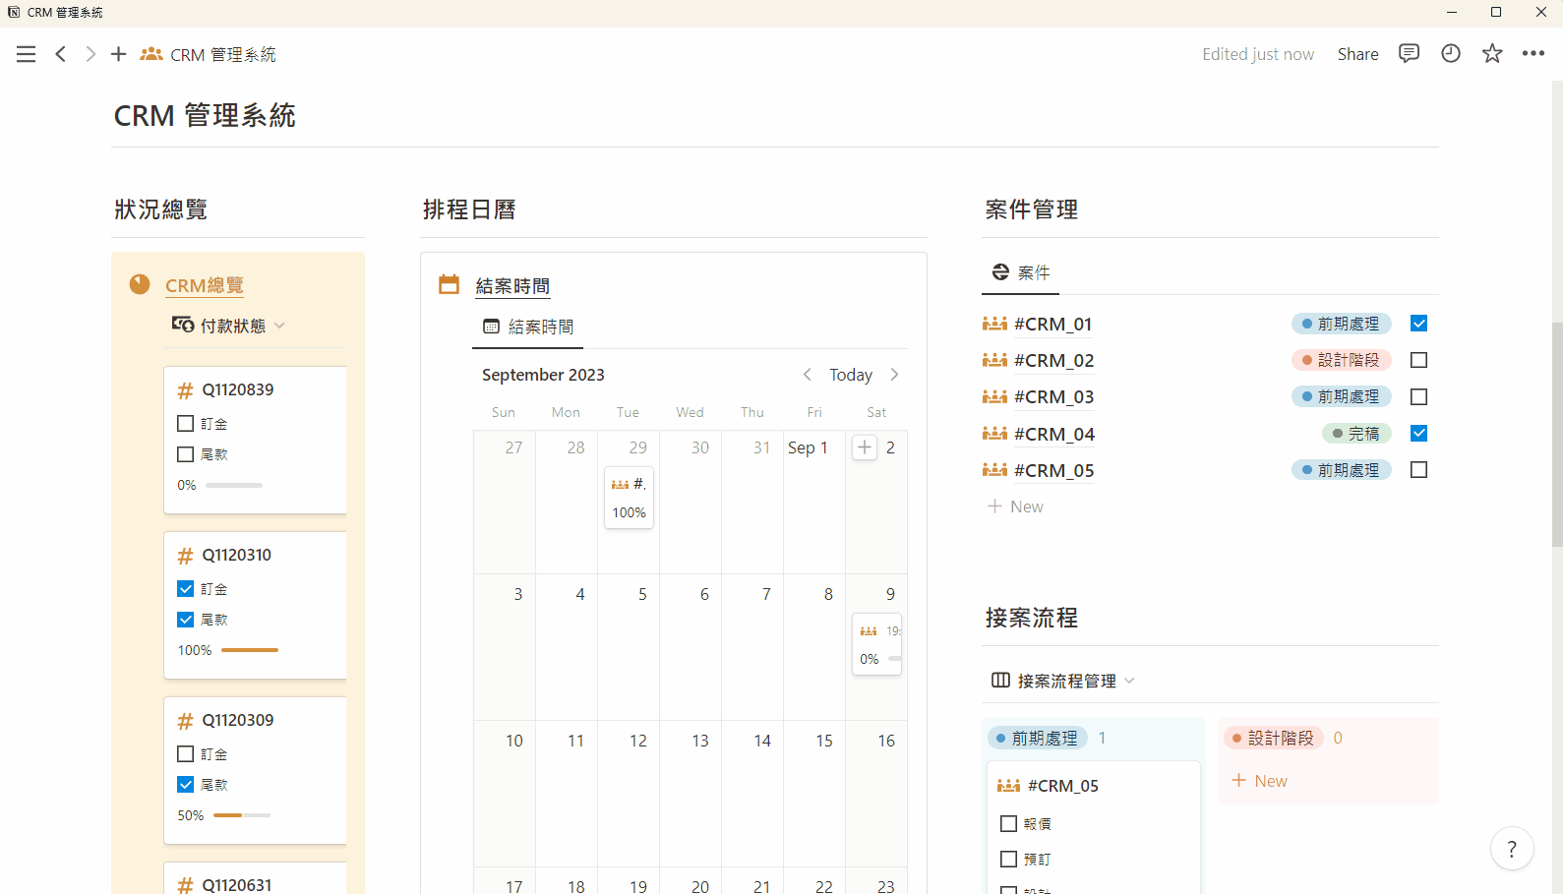Click the people icon beside #CRM_03

pos(994,396)
